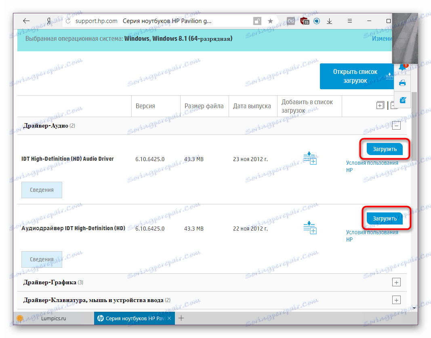Viewport: 431px width, 338px height.
Task: Minimize the browser window
Action: [369, 21]
